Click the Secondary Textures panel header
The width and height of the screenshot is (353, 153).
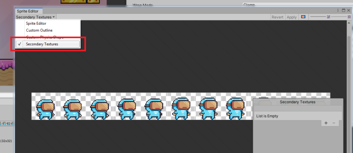(297, 102)
